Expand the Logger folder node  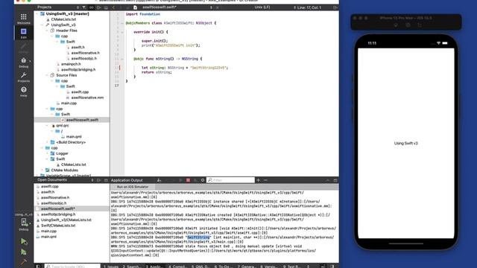pyautogui.click(x=47, y=153)
